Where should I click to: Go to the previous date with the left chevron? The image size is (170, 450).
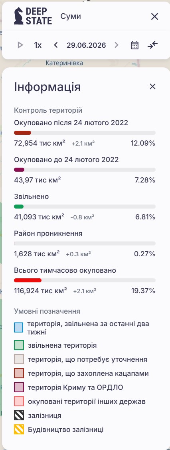(x=56, y=45)
